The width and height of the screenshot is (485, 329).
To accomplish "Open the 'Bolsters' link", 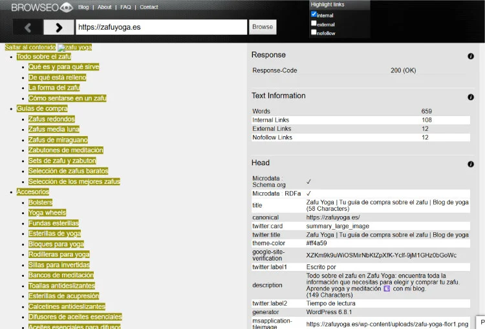I will click(x=41, y=203).
